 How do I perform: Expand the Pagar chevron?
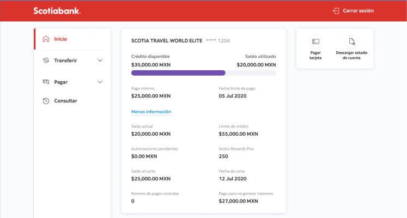point(100,82)
